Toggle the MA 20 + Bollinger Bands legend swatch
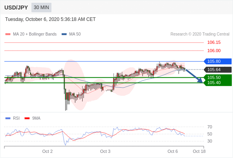The width and height of the screenshot is (233, 158). coord(8,34)
